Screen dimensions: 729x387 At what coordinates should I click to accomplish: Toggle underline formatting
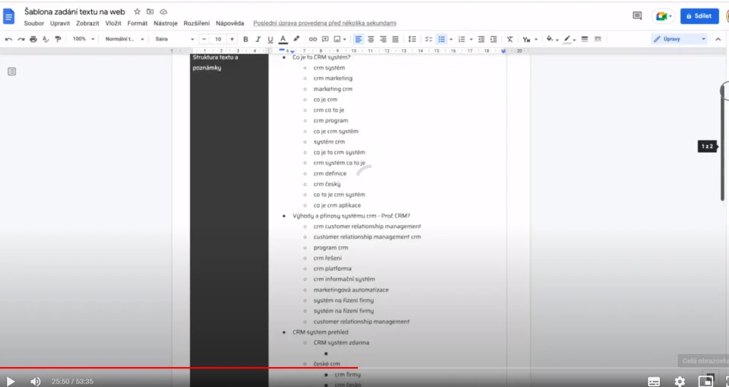[x=271, y=39]
